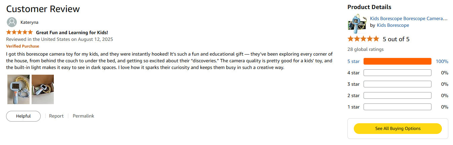Click Kateryna's profile avatar icon

coord(12,22)
